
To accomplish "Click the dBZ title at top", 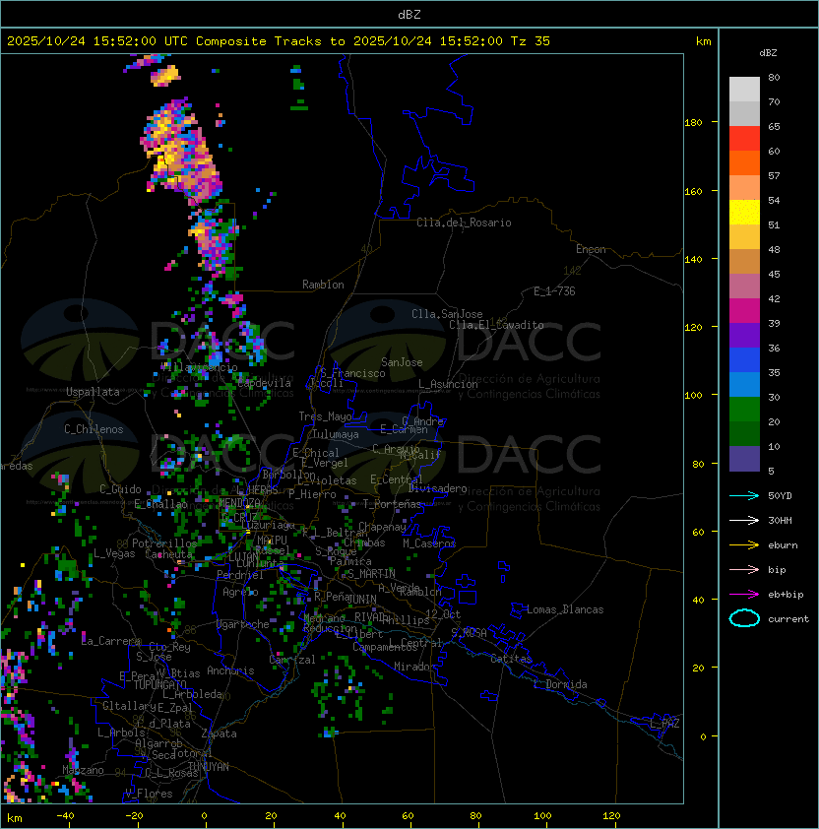I will (409, 14).
